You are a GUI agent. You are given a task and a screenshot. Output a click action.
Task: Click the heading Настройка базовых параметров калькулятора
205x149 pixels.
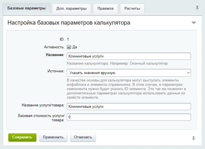[x=69, y=23]
